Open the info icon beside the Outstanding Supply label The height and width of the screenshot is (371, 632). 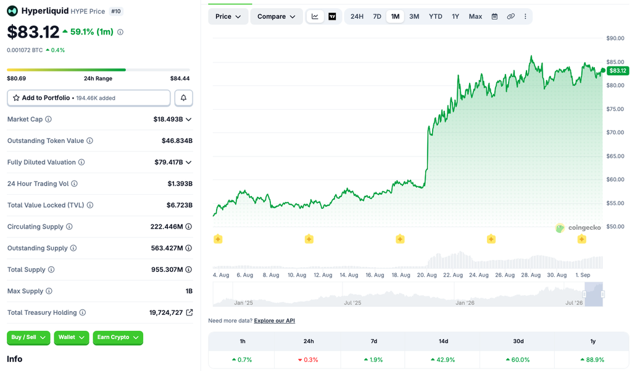(73, 248)
